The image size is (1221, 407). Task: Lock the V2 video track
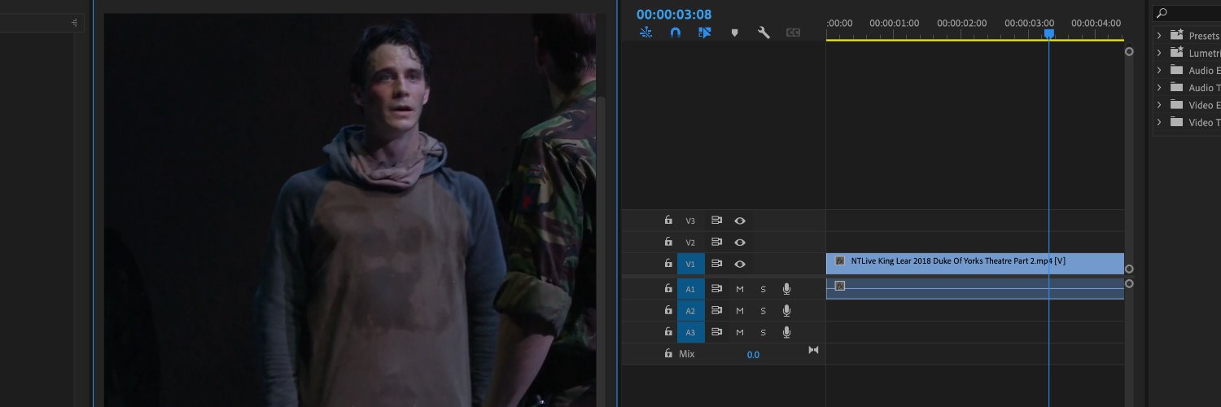click(x=668, y=242)
